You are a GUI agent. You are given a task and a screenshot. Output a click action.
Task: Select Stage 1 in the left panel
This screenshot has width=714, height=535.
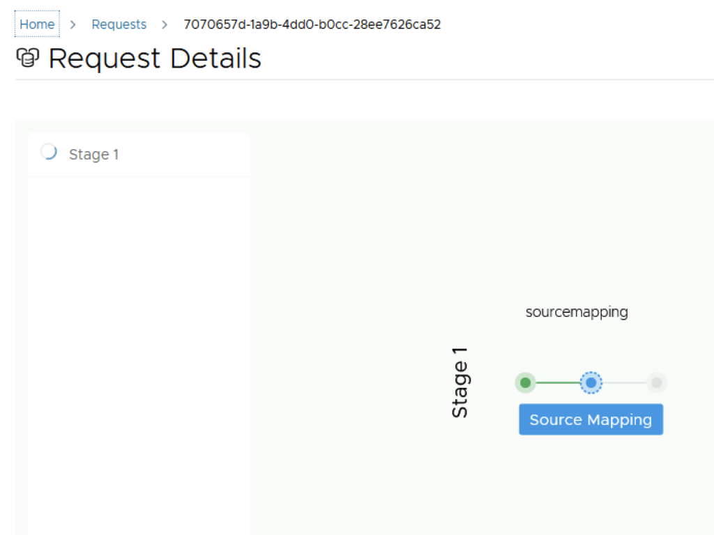click(x=94, y=155)
